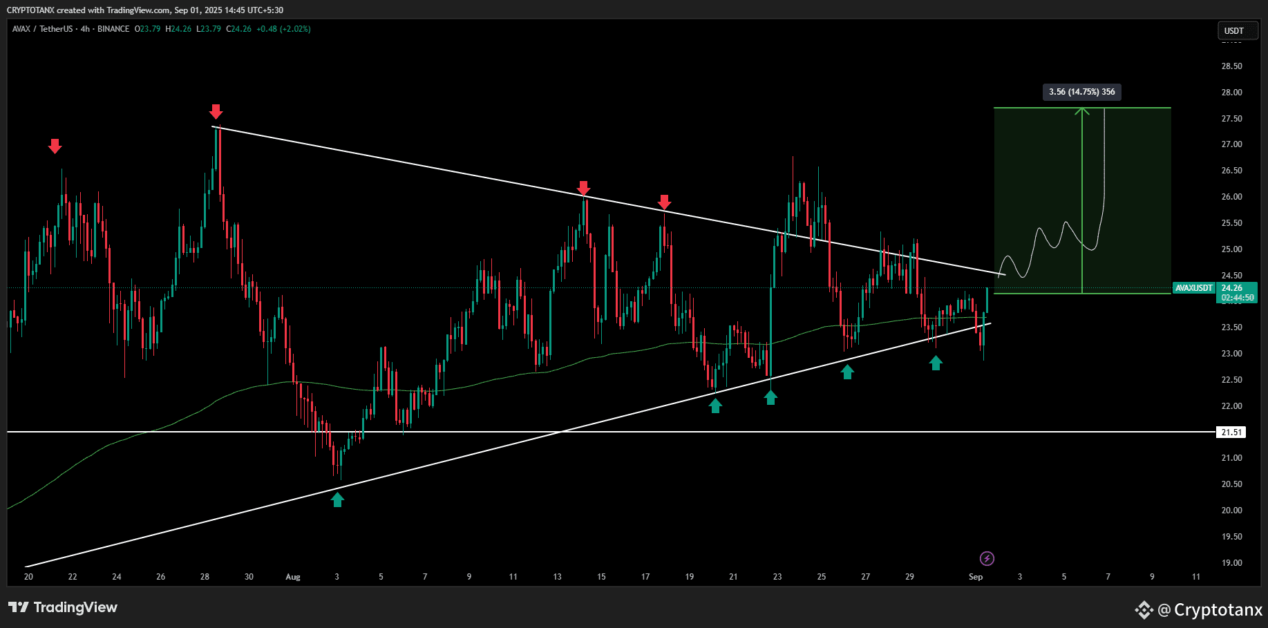Click the 23.50 price axis label

coord(1231,327)
